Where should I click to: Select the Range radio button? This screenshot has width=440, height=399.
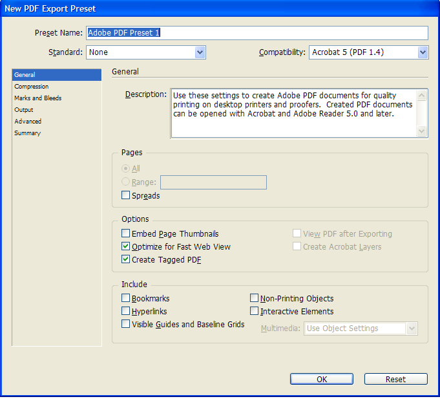click(x=125, y=182)
